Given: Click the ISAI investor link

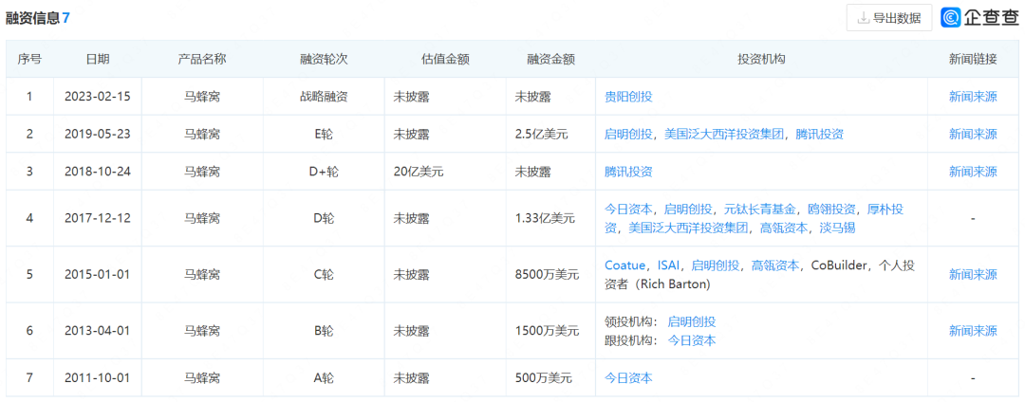Looking at the screenshot, I should pos(668,265).
